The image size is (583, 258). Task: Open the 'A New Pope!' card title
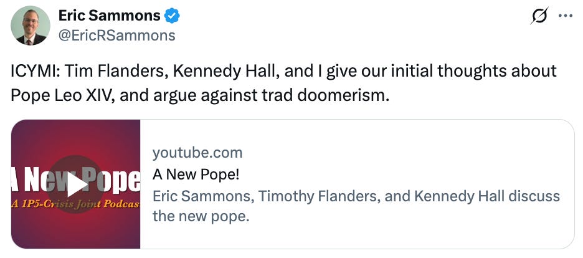(196, 174)
